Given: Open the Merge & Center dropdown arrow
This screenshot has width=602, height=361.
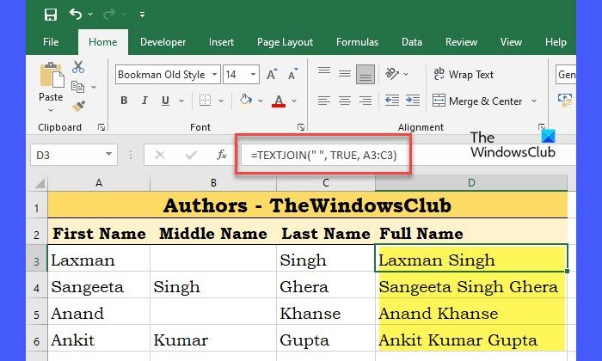Looking at the screenshot, I should pyautogui.click(x=534, y=101).
